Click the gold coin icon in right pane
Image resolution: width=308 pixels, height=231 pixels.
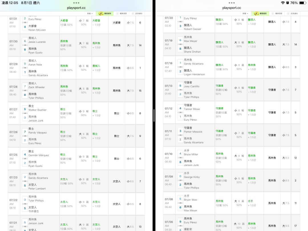256,14
